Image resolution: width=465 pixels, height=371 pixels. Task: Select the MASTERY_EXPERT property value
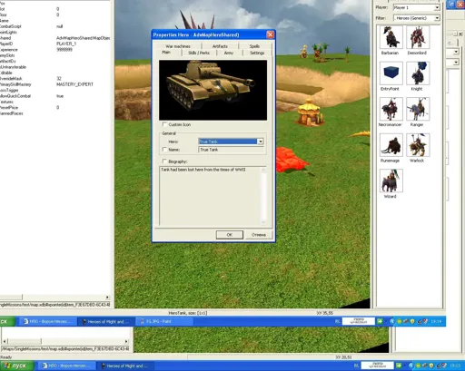(74, 84)
